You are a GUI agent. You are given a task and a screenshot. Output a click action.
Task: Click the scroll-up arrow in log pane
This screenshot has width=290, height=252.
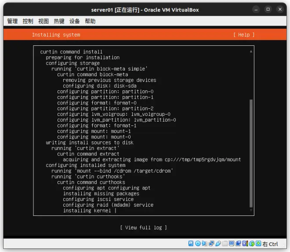[251, 52]
